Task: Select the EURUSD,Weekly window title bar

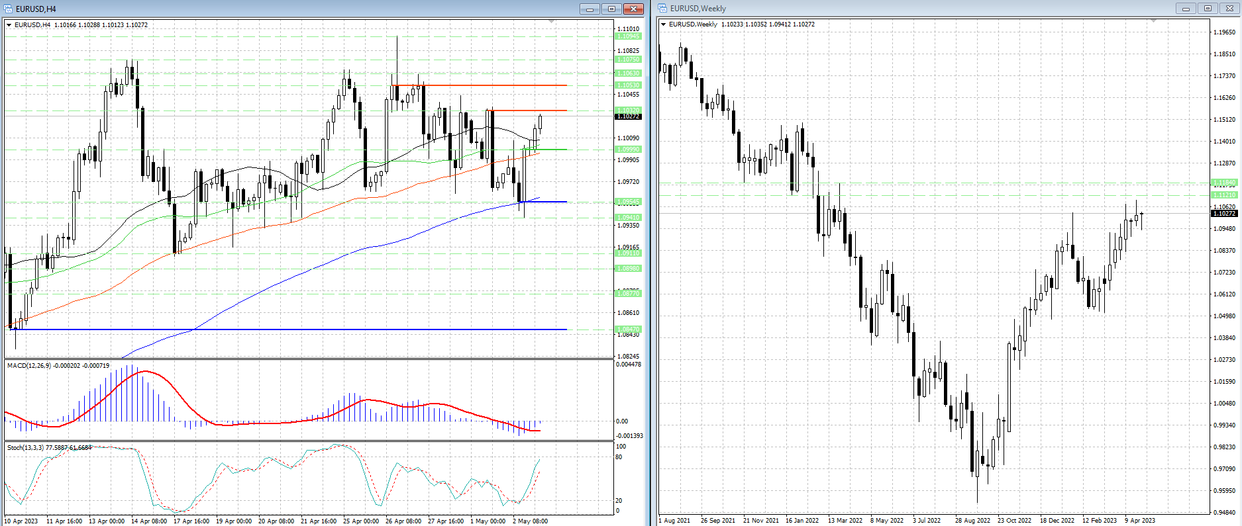Action: (x=927, y=9)
